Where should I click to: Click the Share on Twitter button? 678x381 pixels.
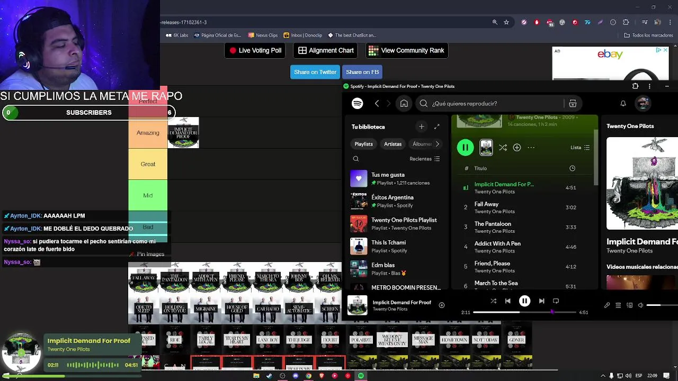315,72
